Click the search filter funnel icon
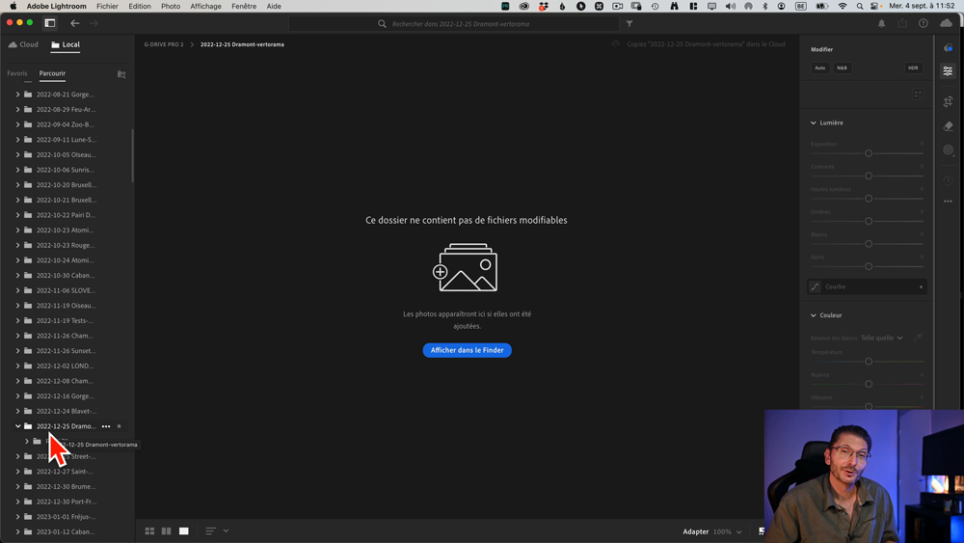The height and width of the screenshot is (543, 964). (629, 24)
